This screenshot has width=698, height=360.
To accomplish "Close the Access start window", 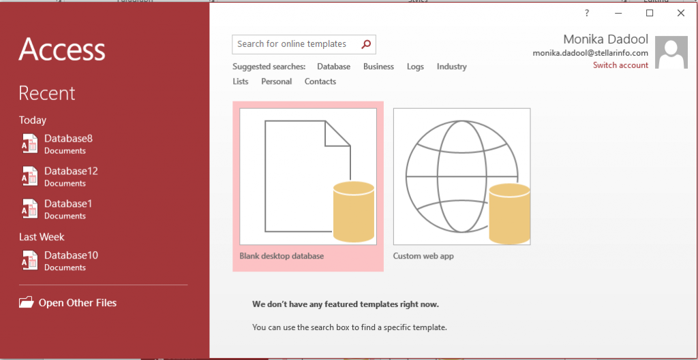I will pos(681,13).
